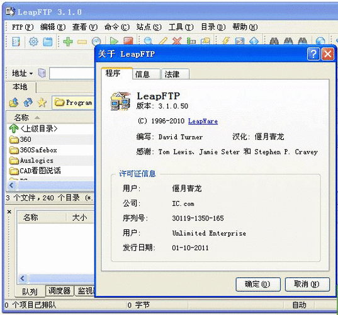Click the question mark help button in dialog title
The width and height of the screenshot is (338, 315).
tap(313, 54)
